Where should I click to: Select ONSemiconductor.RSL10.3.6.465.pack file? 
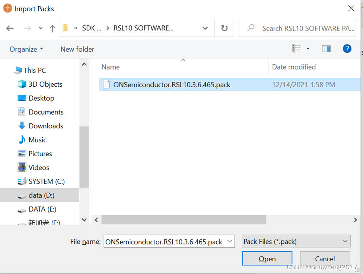click(172, 85)
